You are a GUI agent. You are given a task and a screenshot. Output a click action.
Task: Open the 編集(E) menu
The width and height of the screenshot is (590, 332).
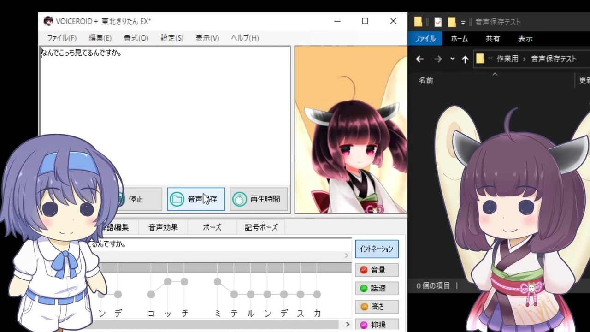(x=100, y=38)
